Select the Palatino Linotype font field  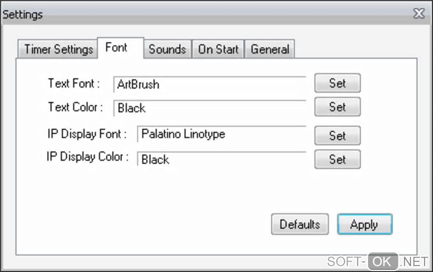tap(222, 135)
